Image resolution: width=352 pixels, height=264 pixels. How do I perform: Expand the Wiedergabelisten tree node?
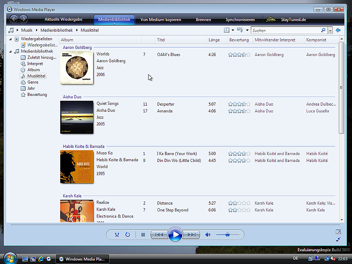tap(11, 39)
